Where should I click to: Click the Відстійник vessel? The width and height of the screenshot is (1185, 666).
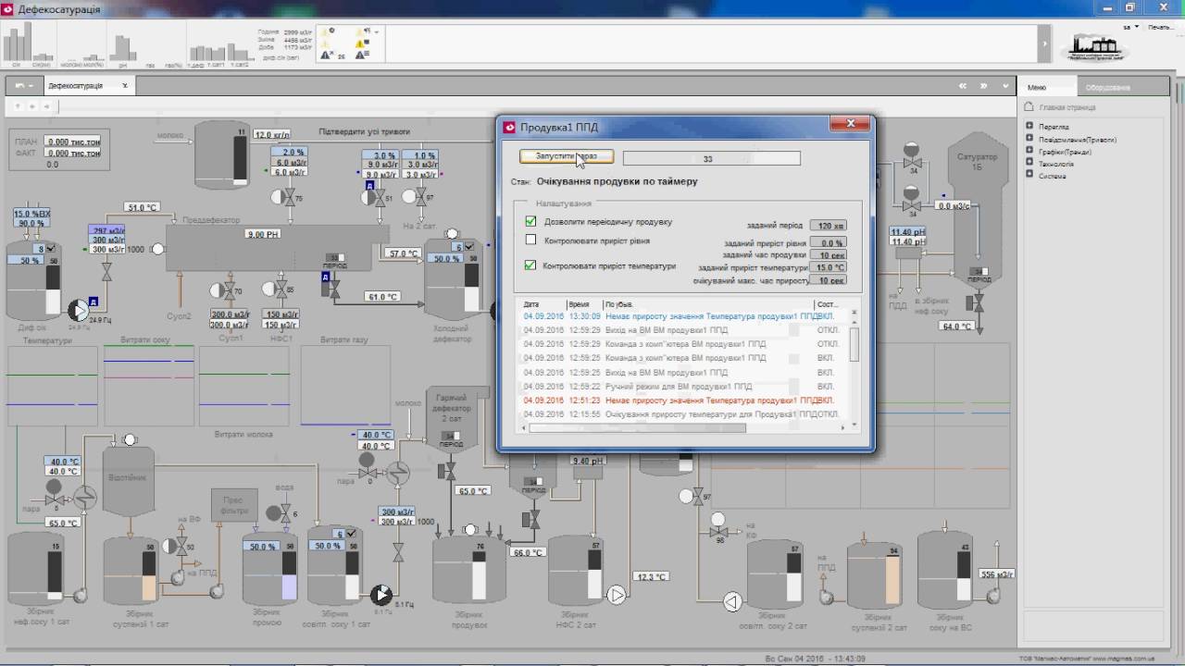click(128, 480)
